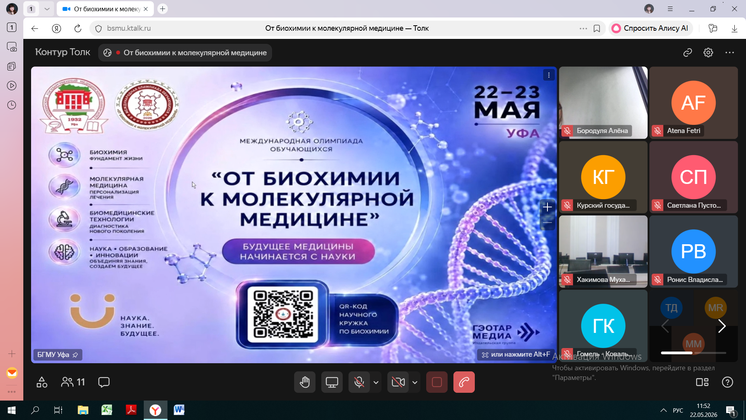Expand camera options dropdown arrow
The width and height of the screenshot is (746, 420).
pyautogui.click(x=415, y=382)
